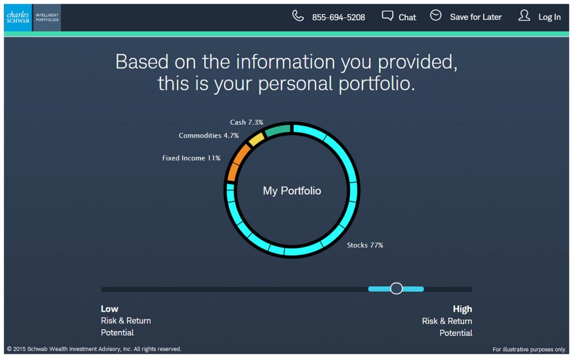Click the Commodities 4.7% label
574x358 pixels.
click(x=209, y=136)
